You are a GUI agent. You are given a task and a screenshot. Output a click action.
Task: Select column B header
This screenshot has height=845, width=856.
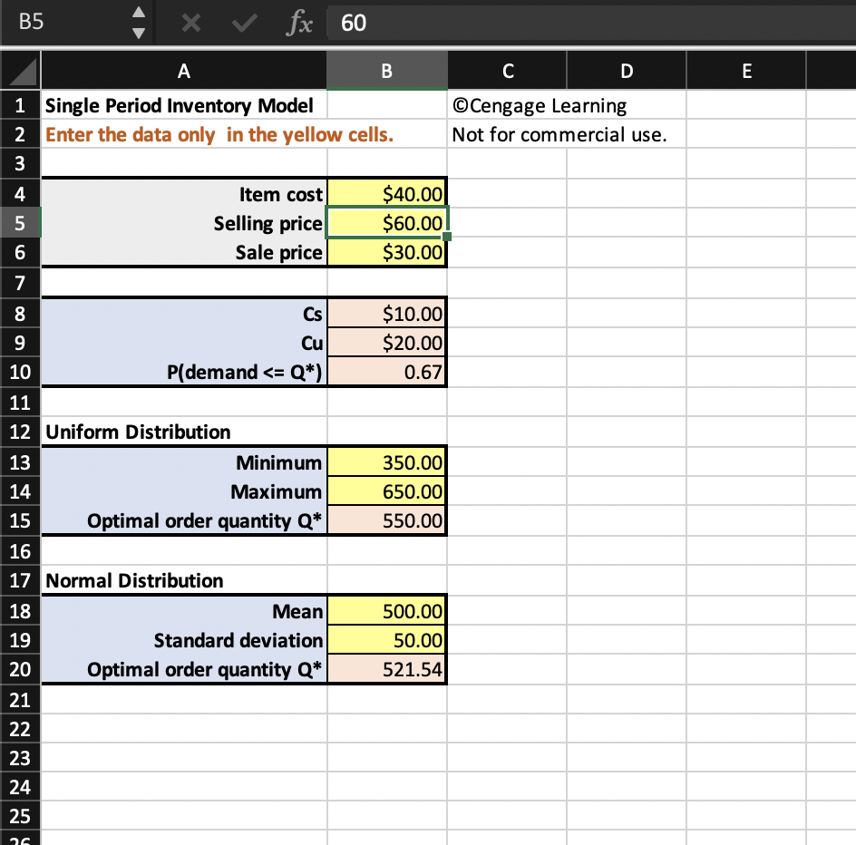(387, 71)
